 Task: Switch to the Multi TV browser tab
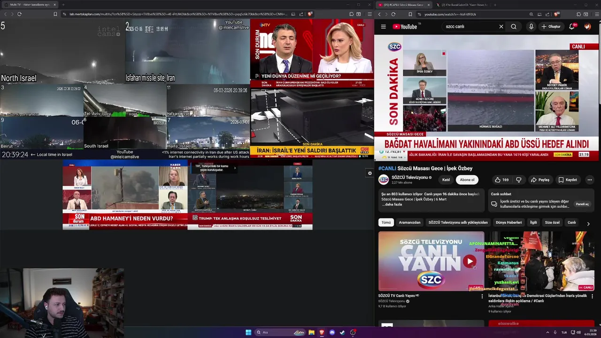[30, 5]
